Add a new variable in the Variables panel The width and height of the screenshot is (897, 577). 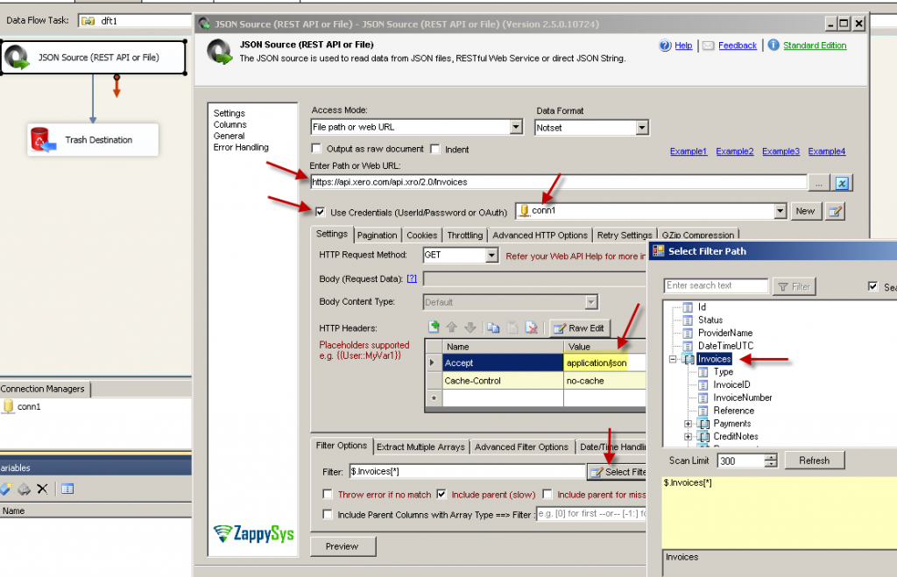pos(7,488)
